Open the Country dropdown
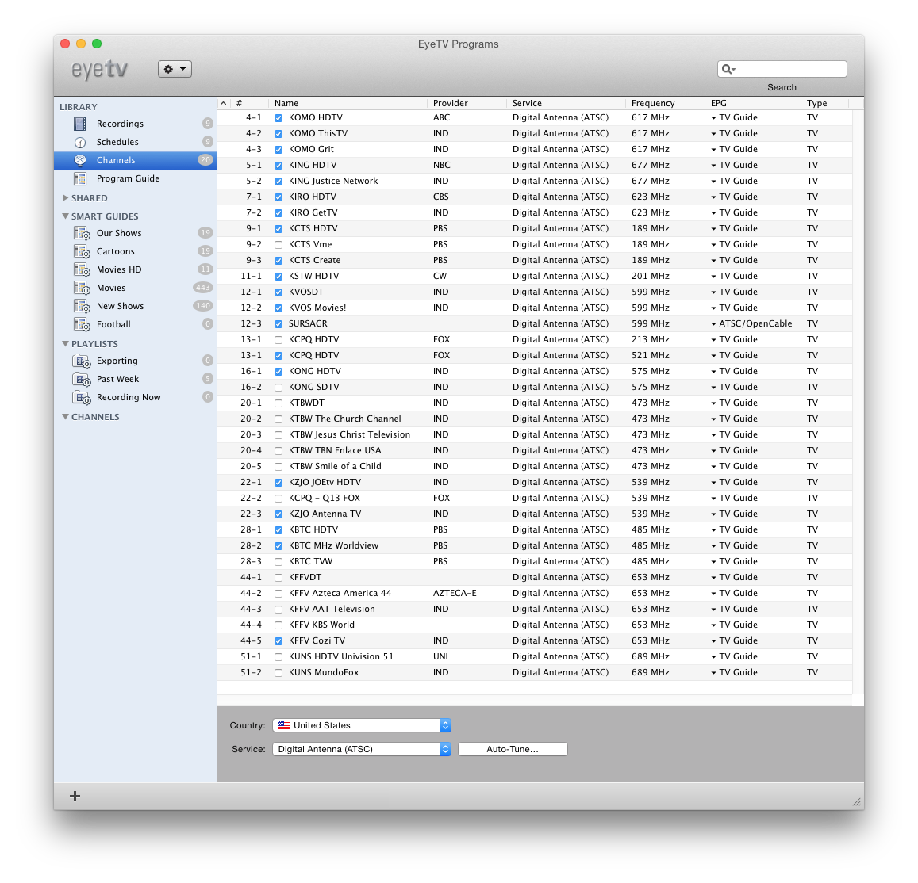The height and width of the screenshot is (883, 918). 362,725
